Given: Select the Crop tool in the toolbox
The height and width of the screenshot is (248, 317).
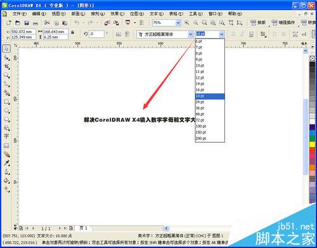Looking at the screenshot, I should coord(6,67).
